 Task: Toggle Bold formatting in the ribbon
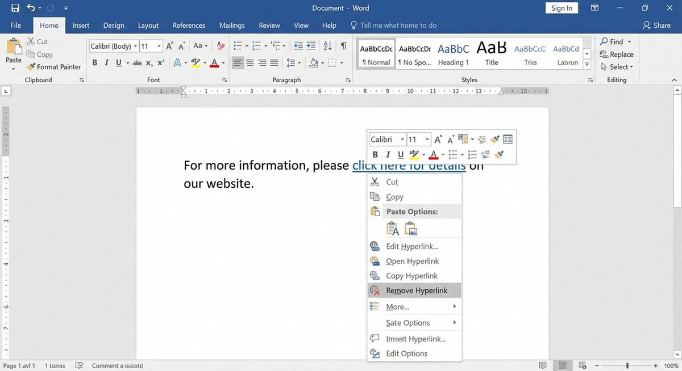tap(94, 63)
